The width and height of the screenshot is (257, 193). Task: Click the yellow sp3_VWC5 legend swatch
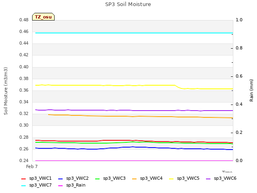coord(171,179)
